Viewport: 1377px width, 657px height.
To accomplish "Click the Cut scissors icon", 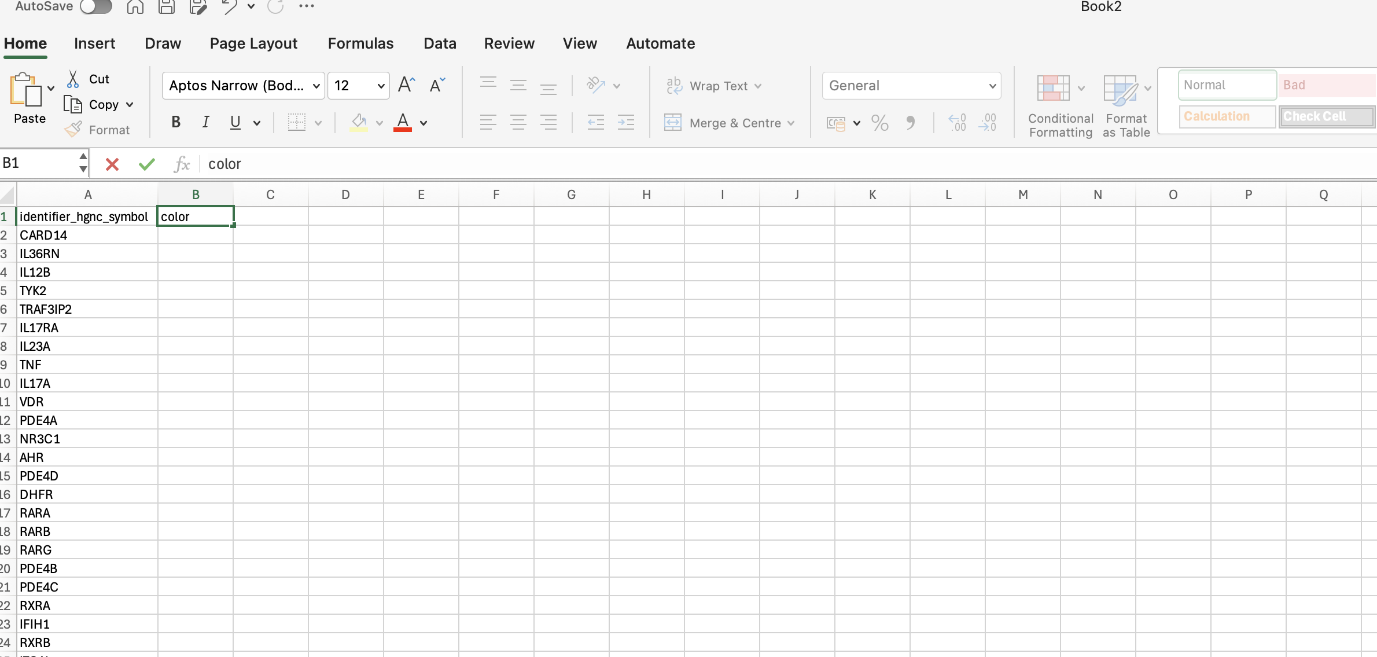I will (x=73, y=79).
